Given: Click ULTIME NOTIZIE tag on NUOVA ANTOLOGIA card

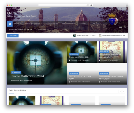Looking at the screenshot, I should pos(104,73).
